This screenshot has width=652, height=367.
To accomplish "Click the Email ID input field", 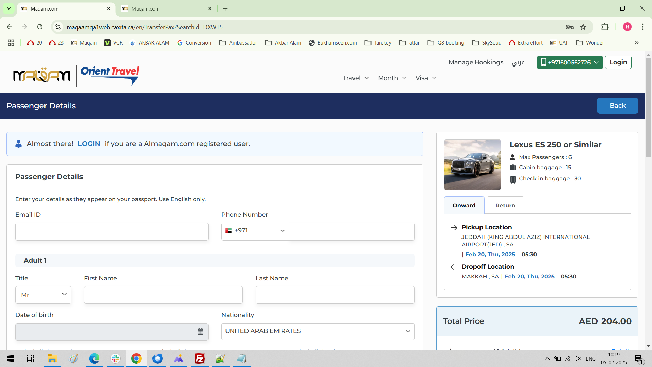I will [x=112, y=231].
